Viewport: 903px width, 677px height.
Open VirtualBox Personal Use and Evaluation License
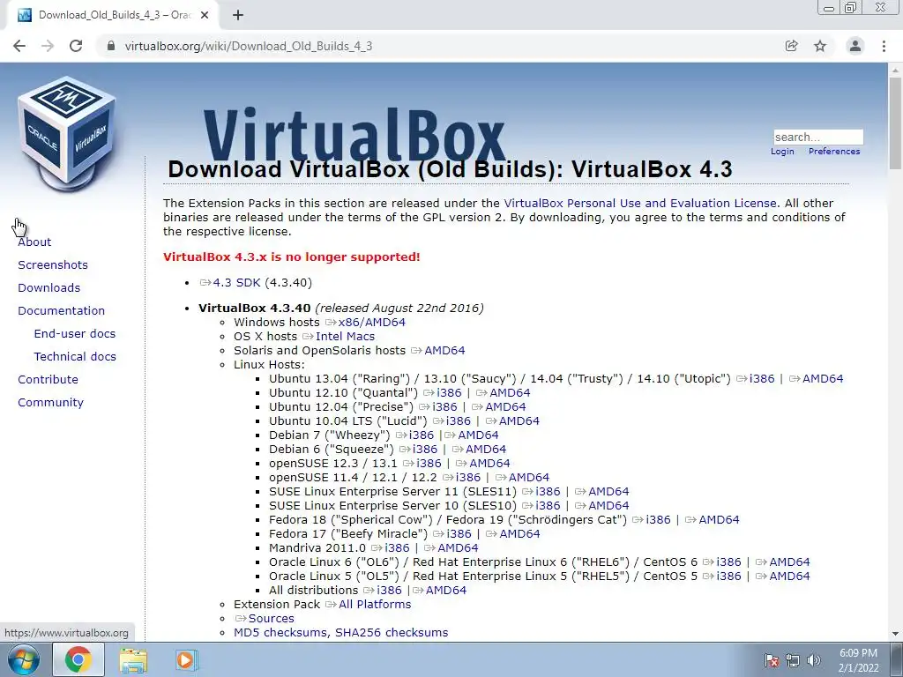coord(640,204)
